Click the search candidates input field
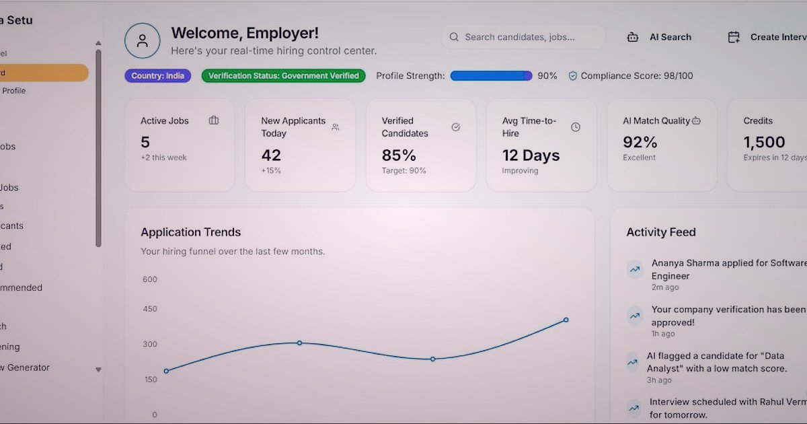The image size is (807, 424). tap(523, 36)
